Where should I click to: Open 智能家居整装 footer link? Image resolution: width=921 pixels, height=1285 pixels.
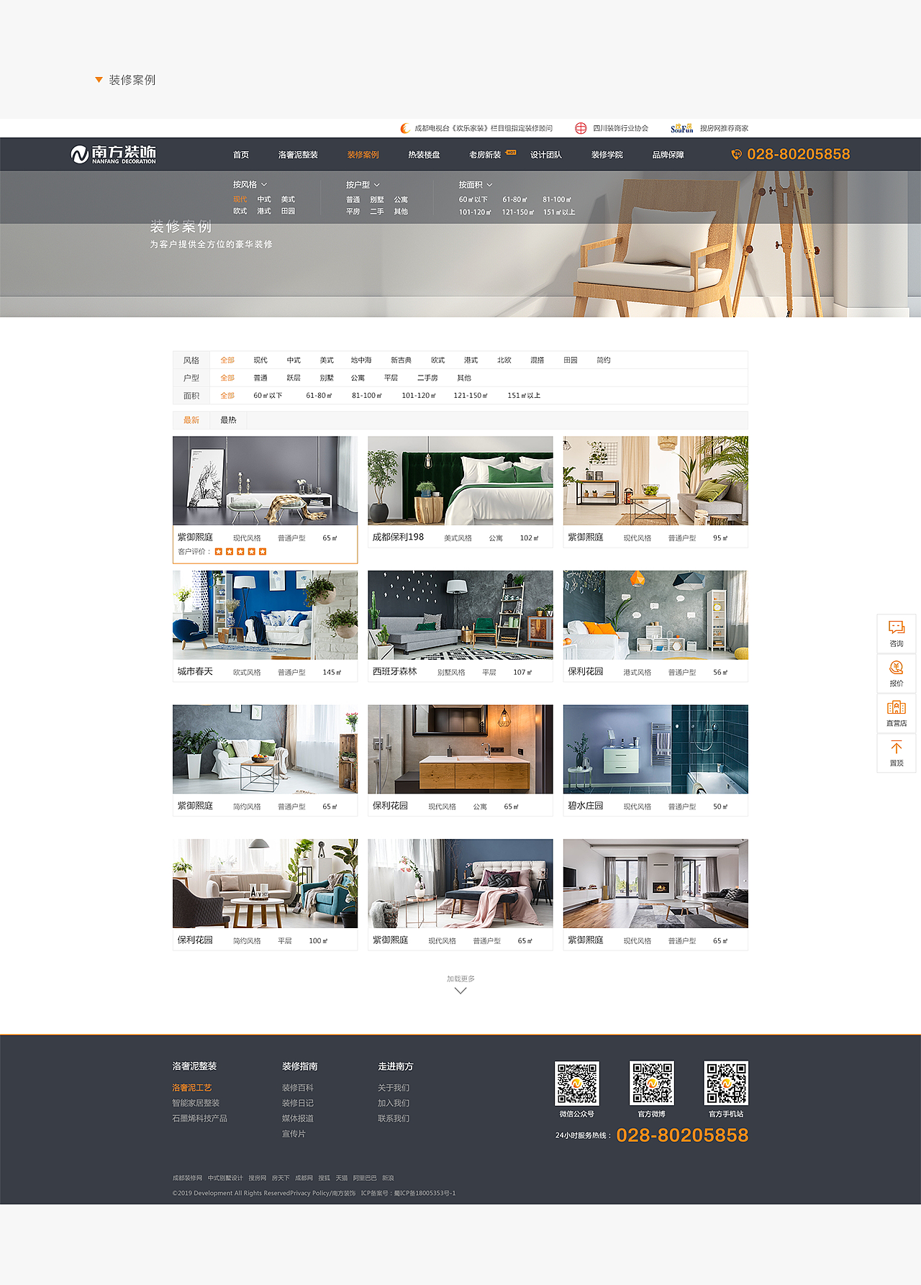pos(196,1103)
